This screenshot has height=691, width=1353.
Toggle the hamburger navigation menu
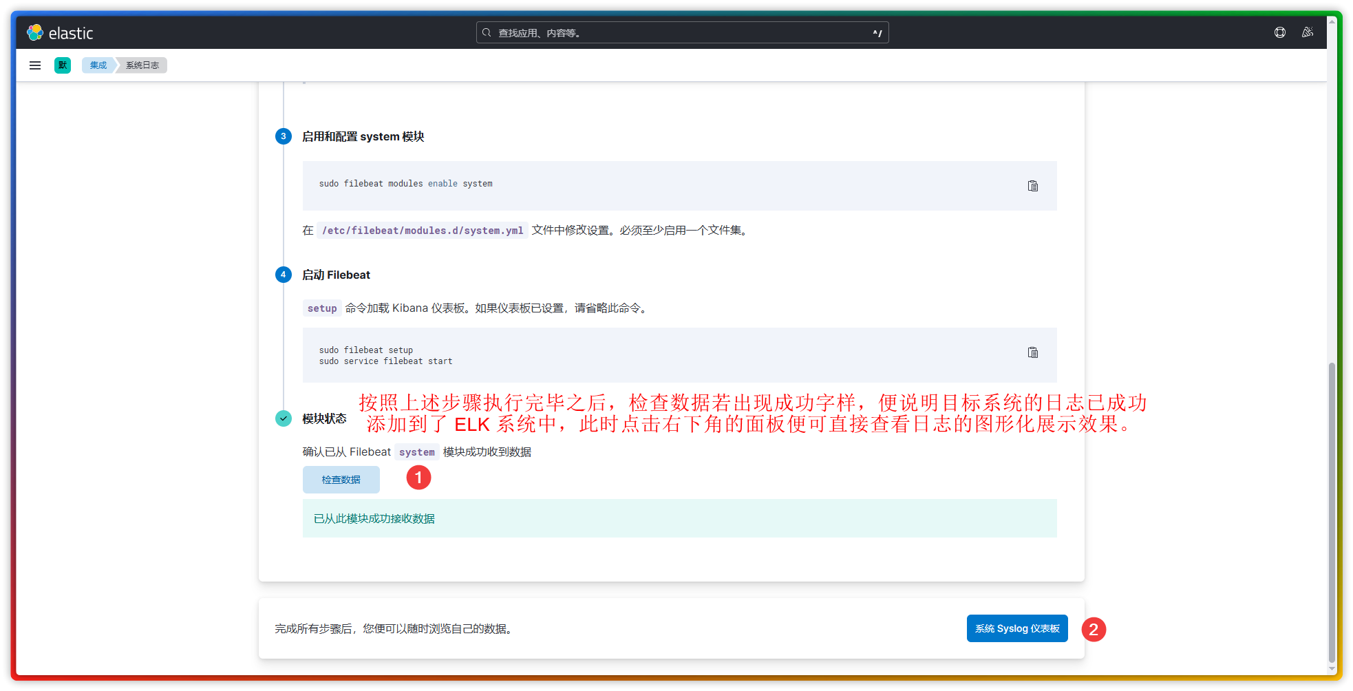35,65
